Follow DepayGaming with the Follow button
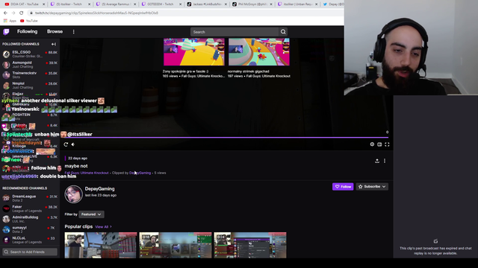This screenshot has height=268, width=478. tap(343, 187)
